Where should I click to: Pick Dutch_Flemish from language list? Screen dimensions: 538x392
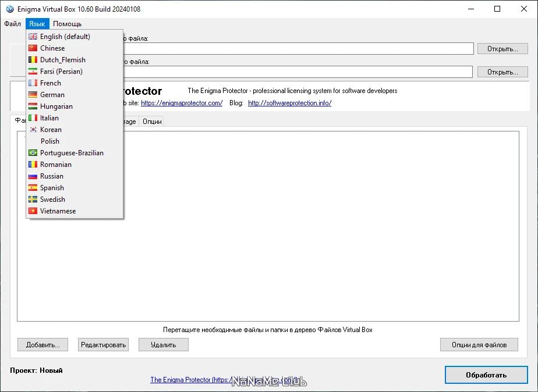(x=75, y=60)
